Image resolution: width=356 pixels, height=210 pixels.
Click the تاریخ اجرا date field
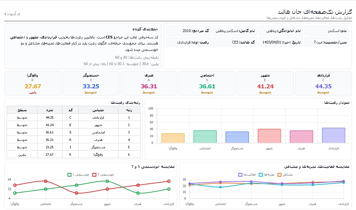(281, 42)
